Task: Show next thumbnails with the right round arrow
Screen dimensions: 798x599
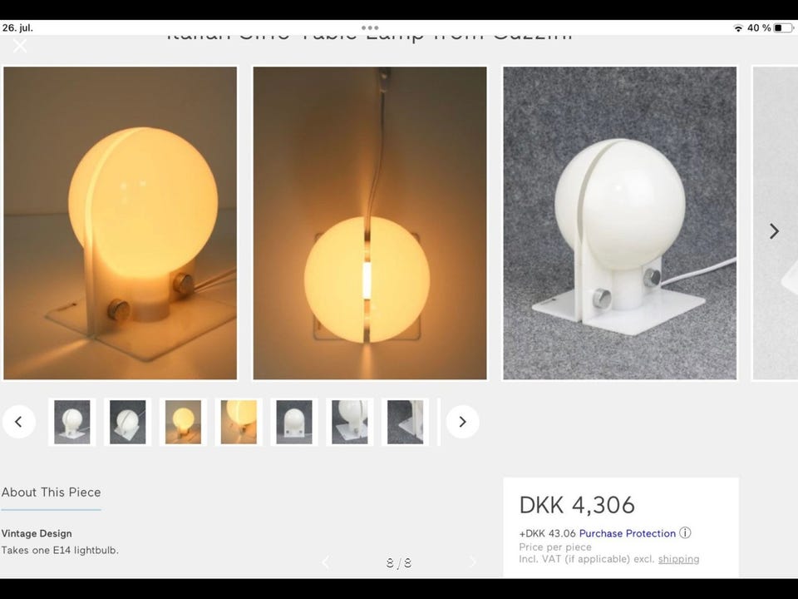Action: pyautogui.click(x=463, y=422)
